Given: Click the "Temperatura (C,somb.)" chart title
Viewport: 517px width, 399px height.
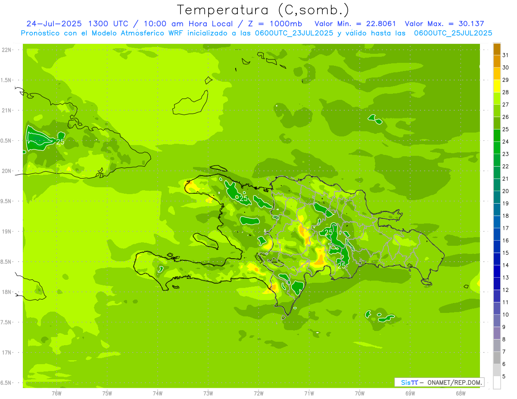Looking at the screenshot, I should point(263,10).
